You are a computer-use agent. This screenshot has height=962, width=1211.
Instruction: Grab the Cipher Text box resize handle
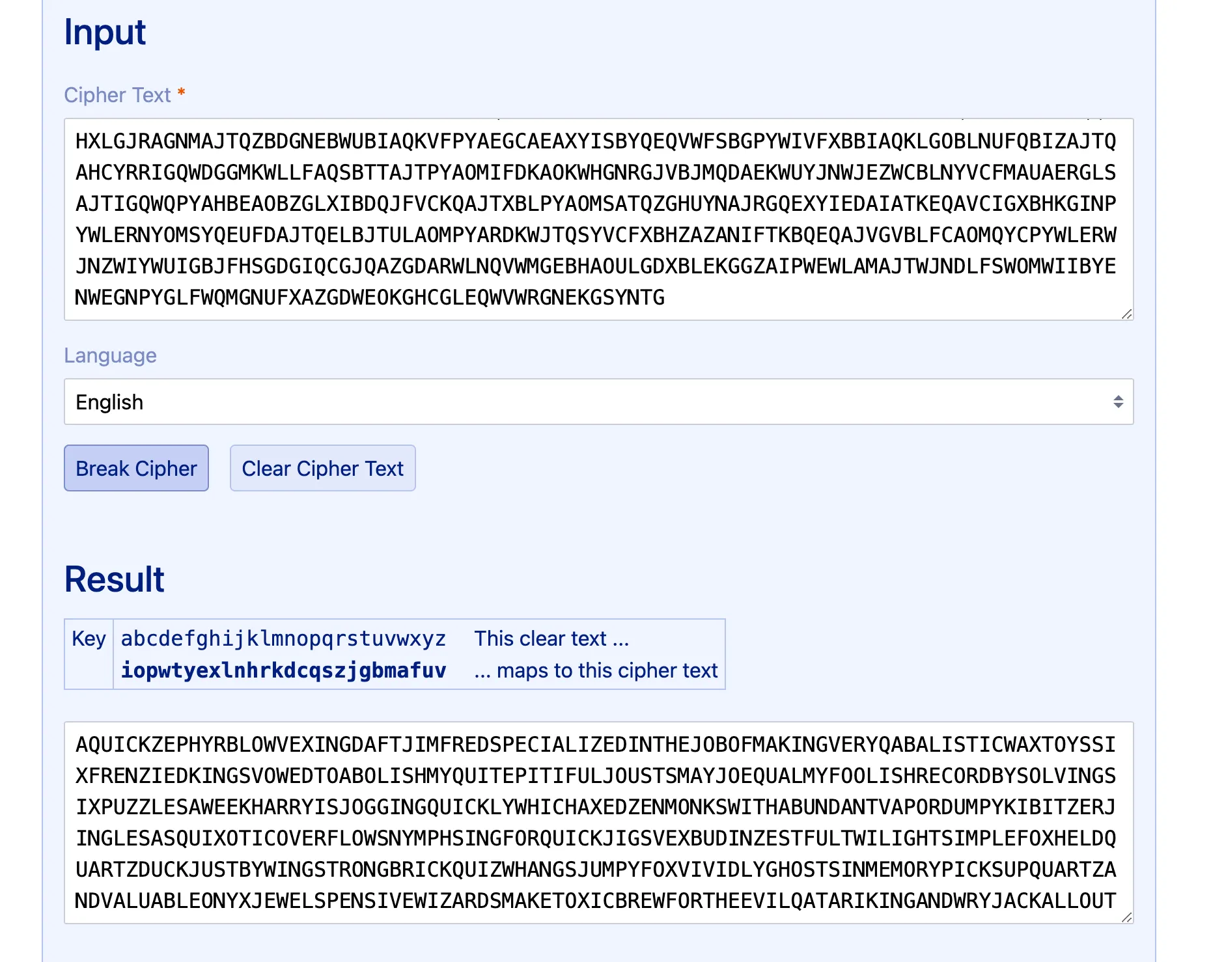coord(1127,314)
